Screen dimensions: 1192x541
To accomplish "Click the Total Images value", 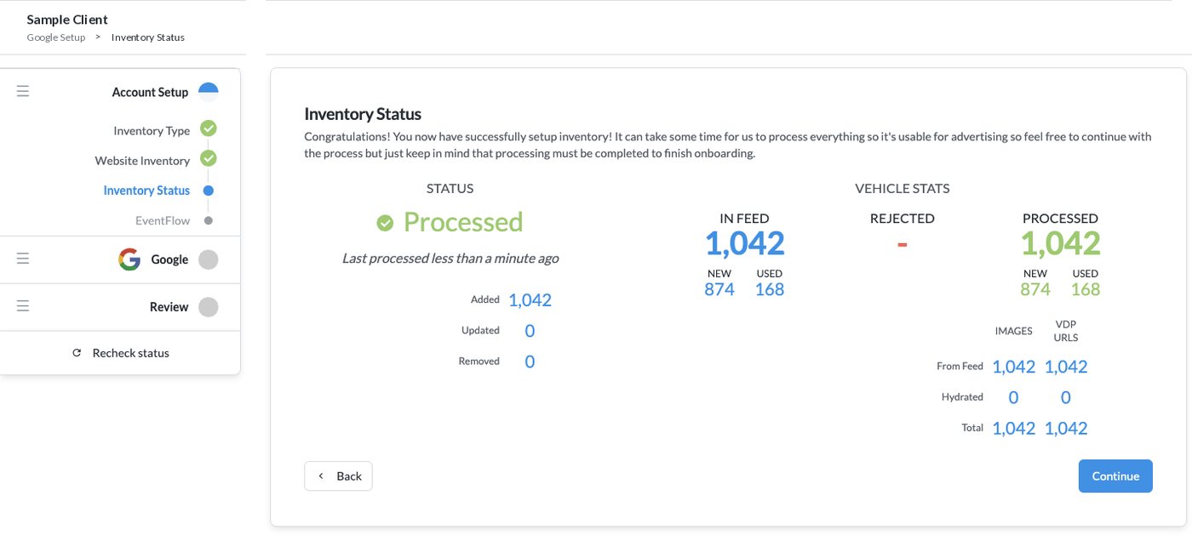I will 1013,428.
